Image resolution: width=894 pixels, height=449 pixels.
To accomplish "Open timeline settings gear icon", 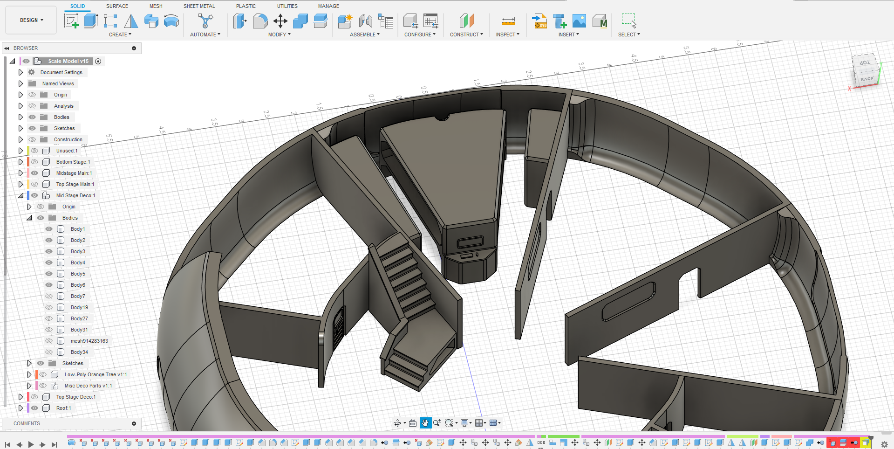I will pyautogui.click(x=884, y=444).
